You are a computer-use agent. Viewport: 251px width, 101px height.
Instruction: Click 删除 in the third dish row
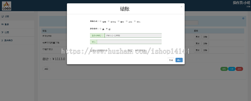coord(205,50)
